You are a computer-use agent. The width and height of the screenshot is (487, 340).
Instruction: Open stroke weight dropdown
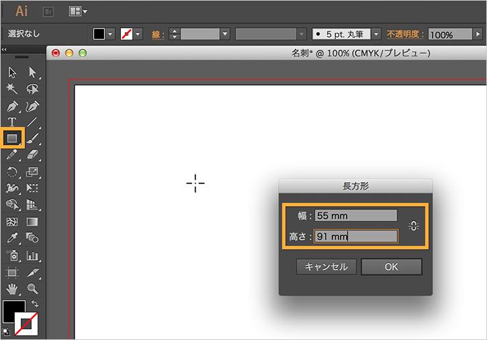pos(225,34)
